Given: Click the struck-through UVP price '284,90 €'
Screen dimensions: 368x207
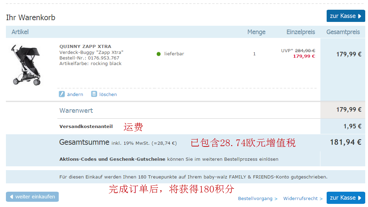Looking at the screenshot, I should point(305,50).
